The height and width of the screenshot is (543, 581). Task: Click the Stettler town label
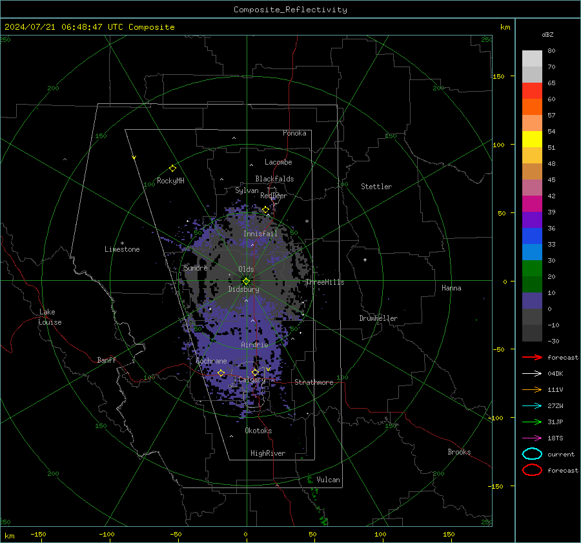coord(376,187)
